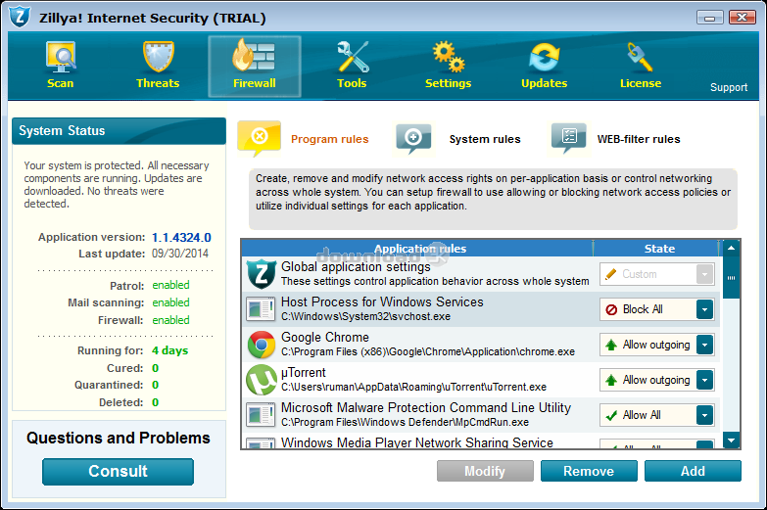
Task: Expand the Block All dropdown for svchost.exe
Action: (x=704, y=309)
